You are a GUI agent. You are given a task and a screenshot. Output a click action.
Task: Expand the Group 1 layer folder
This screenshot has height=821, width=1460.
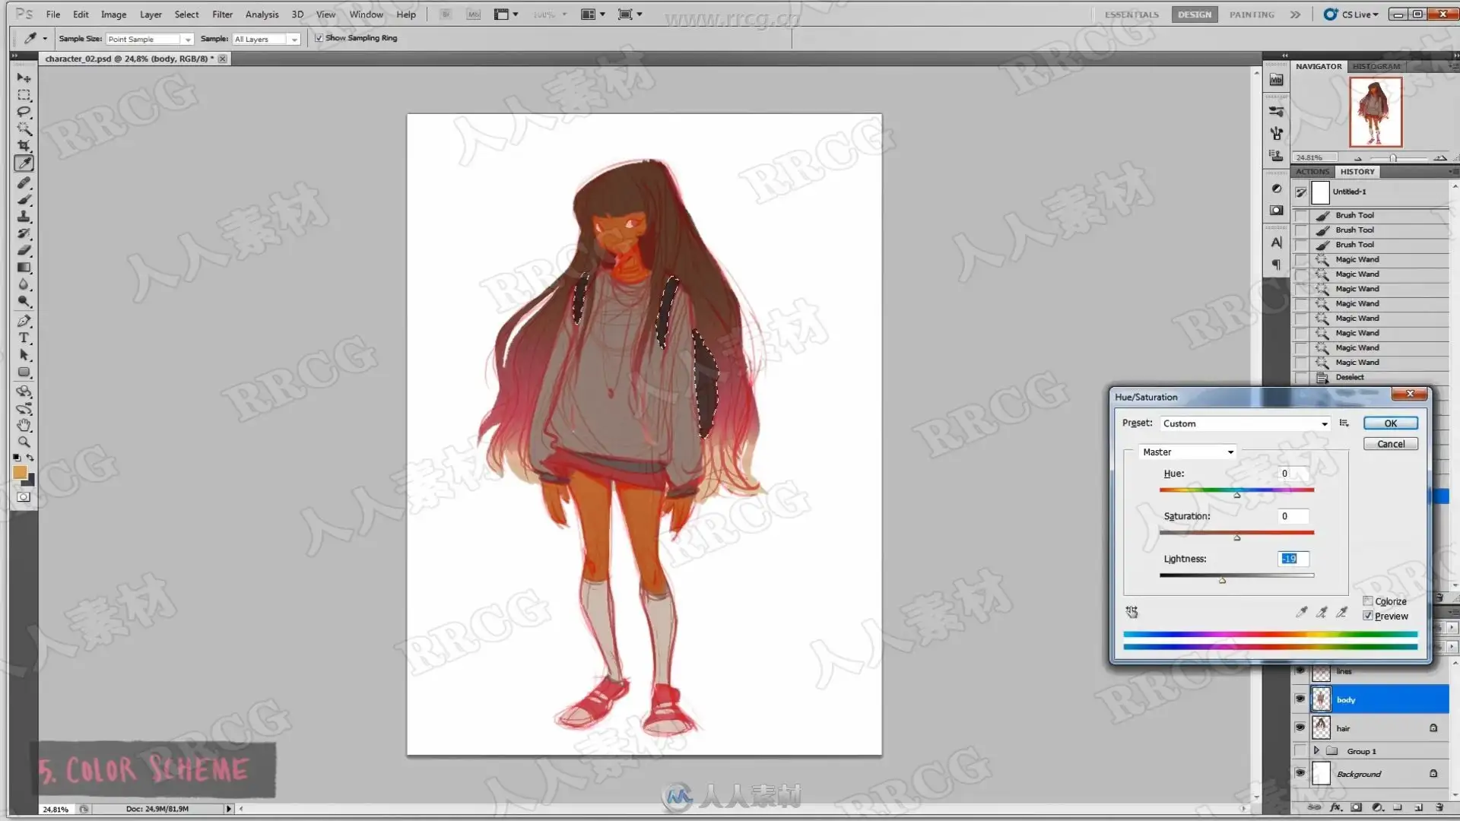(1316, 751)
